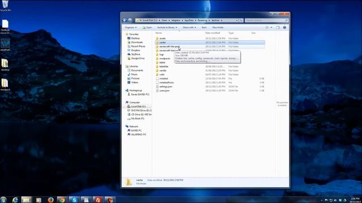Screen dimensions: 362x203
Task: Click in the Explorer search box
Action: 266,20
